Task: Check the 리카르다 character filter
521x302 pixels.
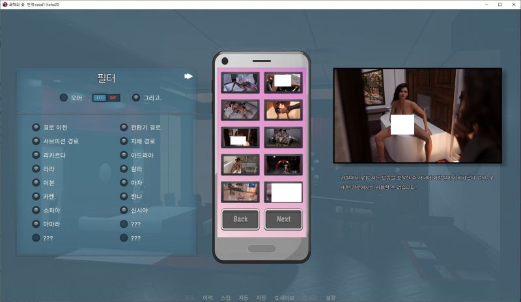Action: [x=36, y=155]
